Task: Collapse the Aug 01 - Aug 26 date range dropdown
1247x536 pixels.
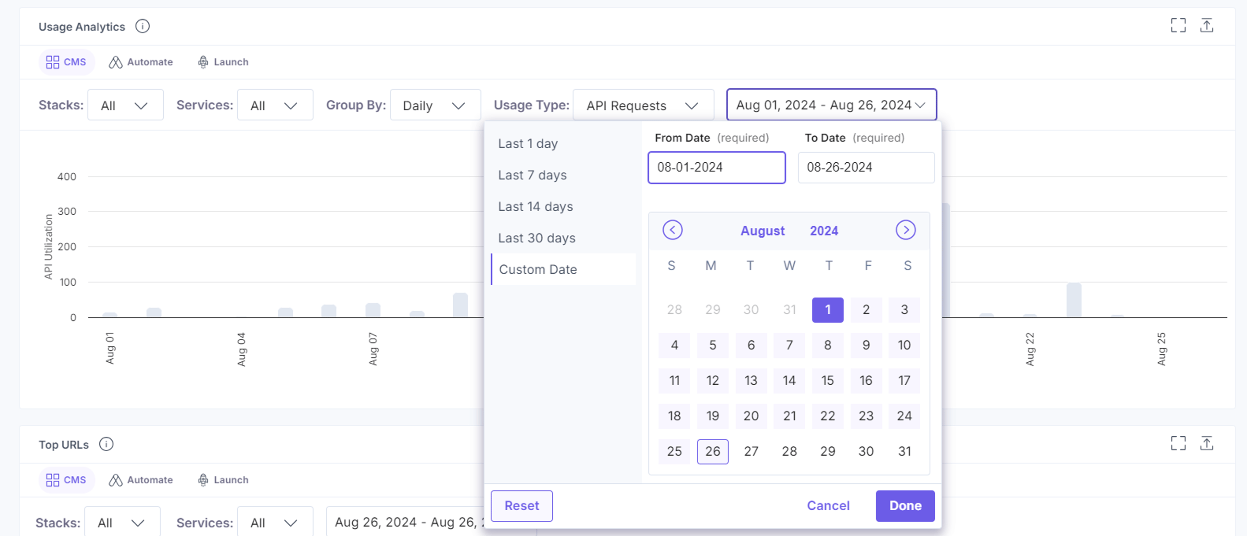Action: tap(831, 105)
